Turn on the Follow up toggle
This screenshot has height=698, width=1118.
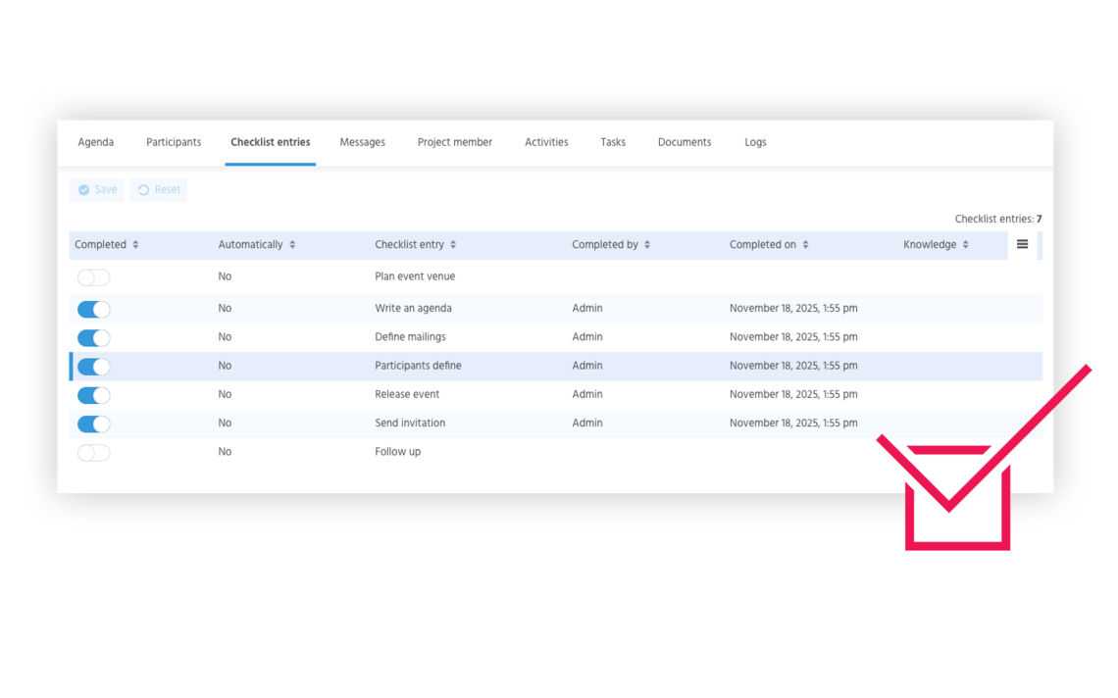pos(94,453)
